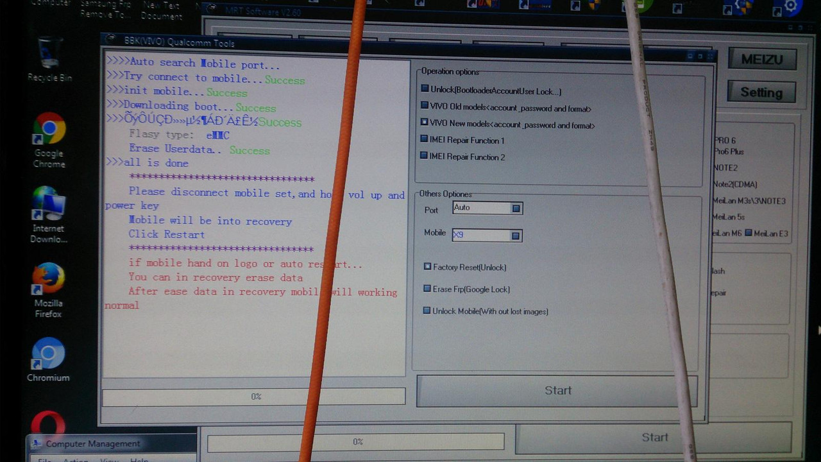The image size is (821, 462).
Task: Open the MEIZU section in MRT
Action: pos(762,59)
